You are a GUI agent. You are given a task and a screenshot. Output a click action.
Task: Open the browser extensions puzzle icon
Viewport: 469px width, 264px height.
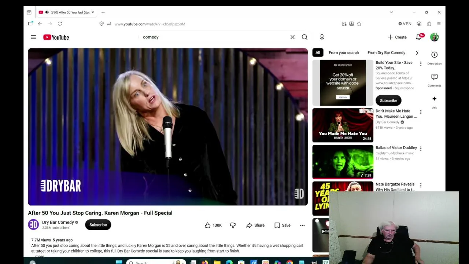tap(429, 24)
